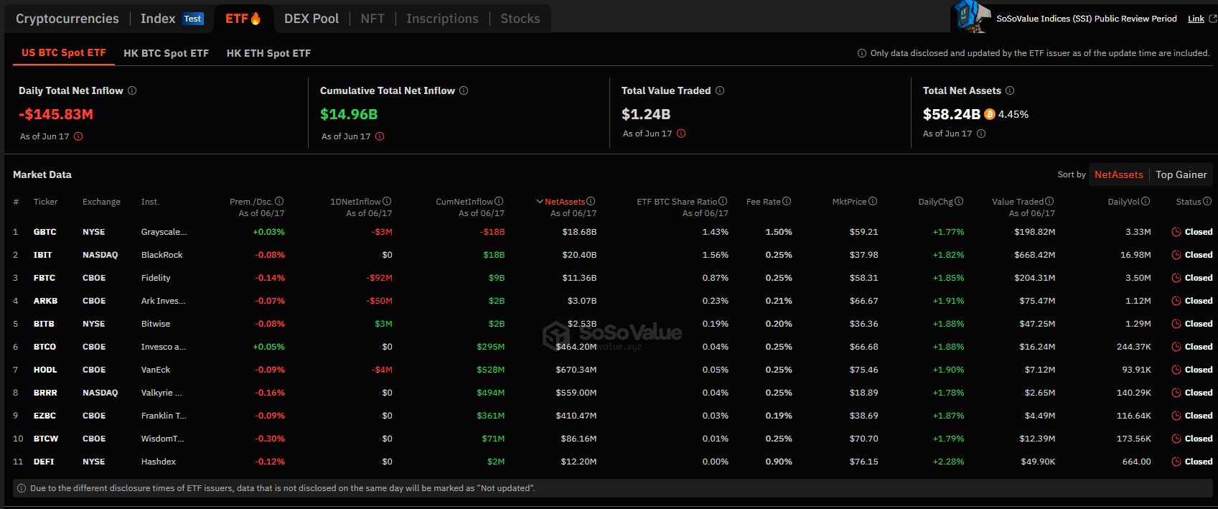Open the BTCO ticker row
The width and height of the screenshot is (1218, 509).
click(x=44, y=347)
